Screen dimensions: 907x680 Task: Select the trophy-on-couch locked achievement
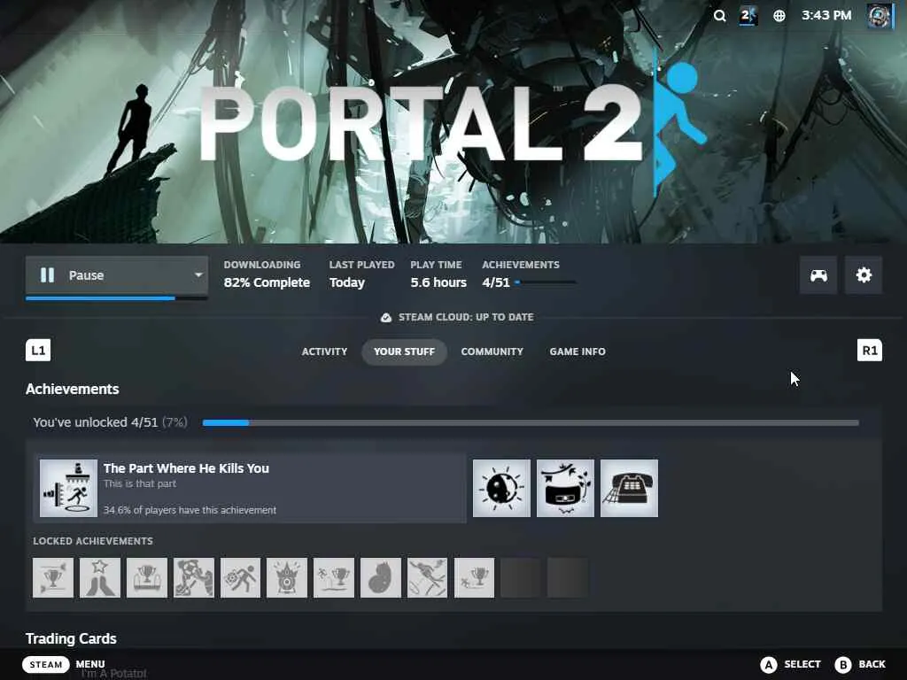[147, 577]
